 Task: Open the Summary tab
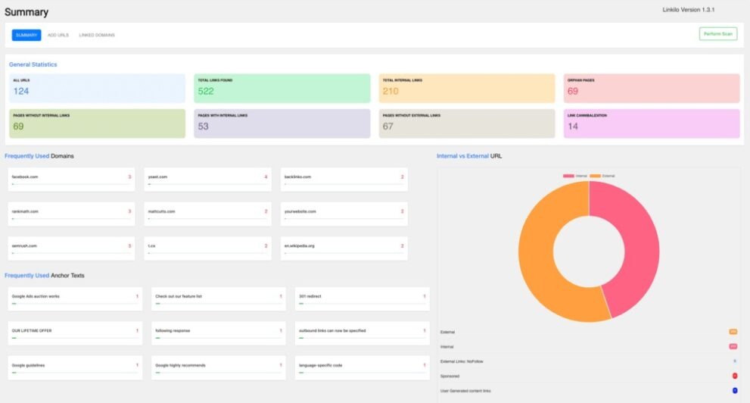(26, 35)
